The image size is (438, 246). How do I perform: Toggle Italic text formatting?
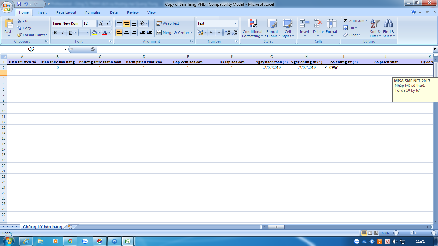point(63,33)
